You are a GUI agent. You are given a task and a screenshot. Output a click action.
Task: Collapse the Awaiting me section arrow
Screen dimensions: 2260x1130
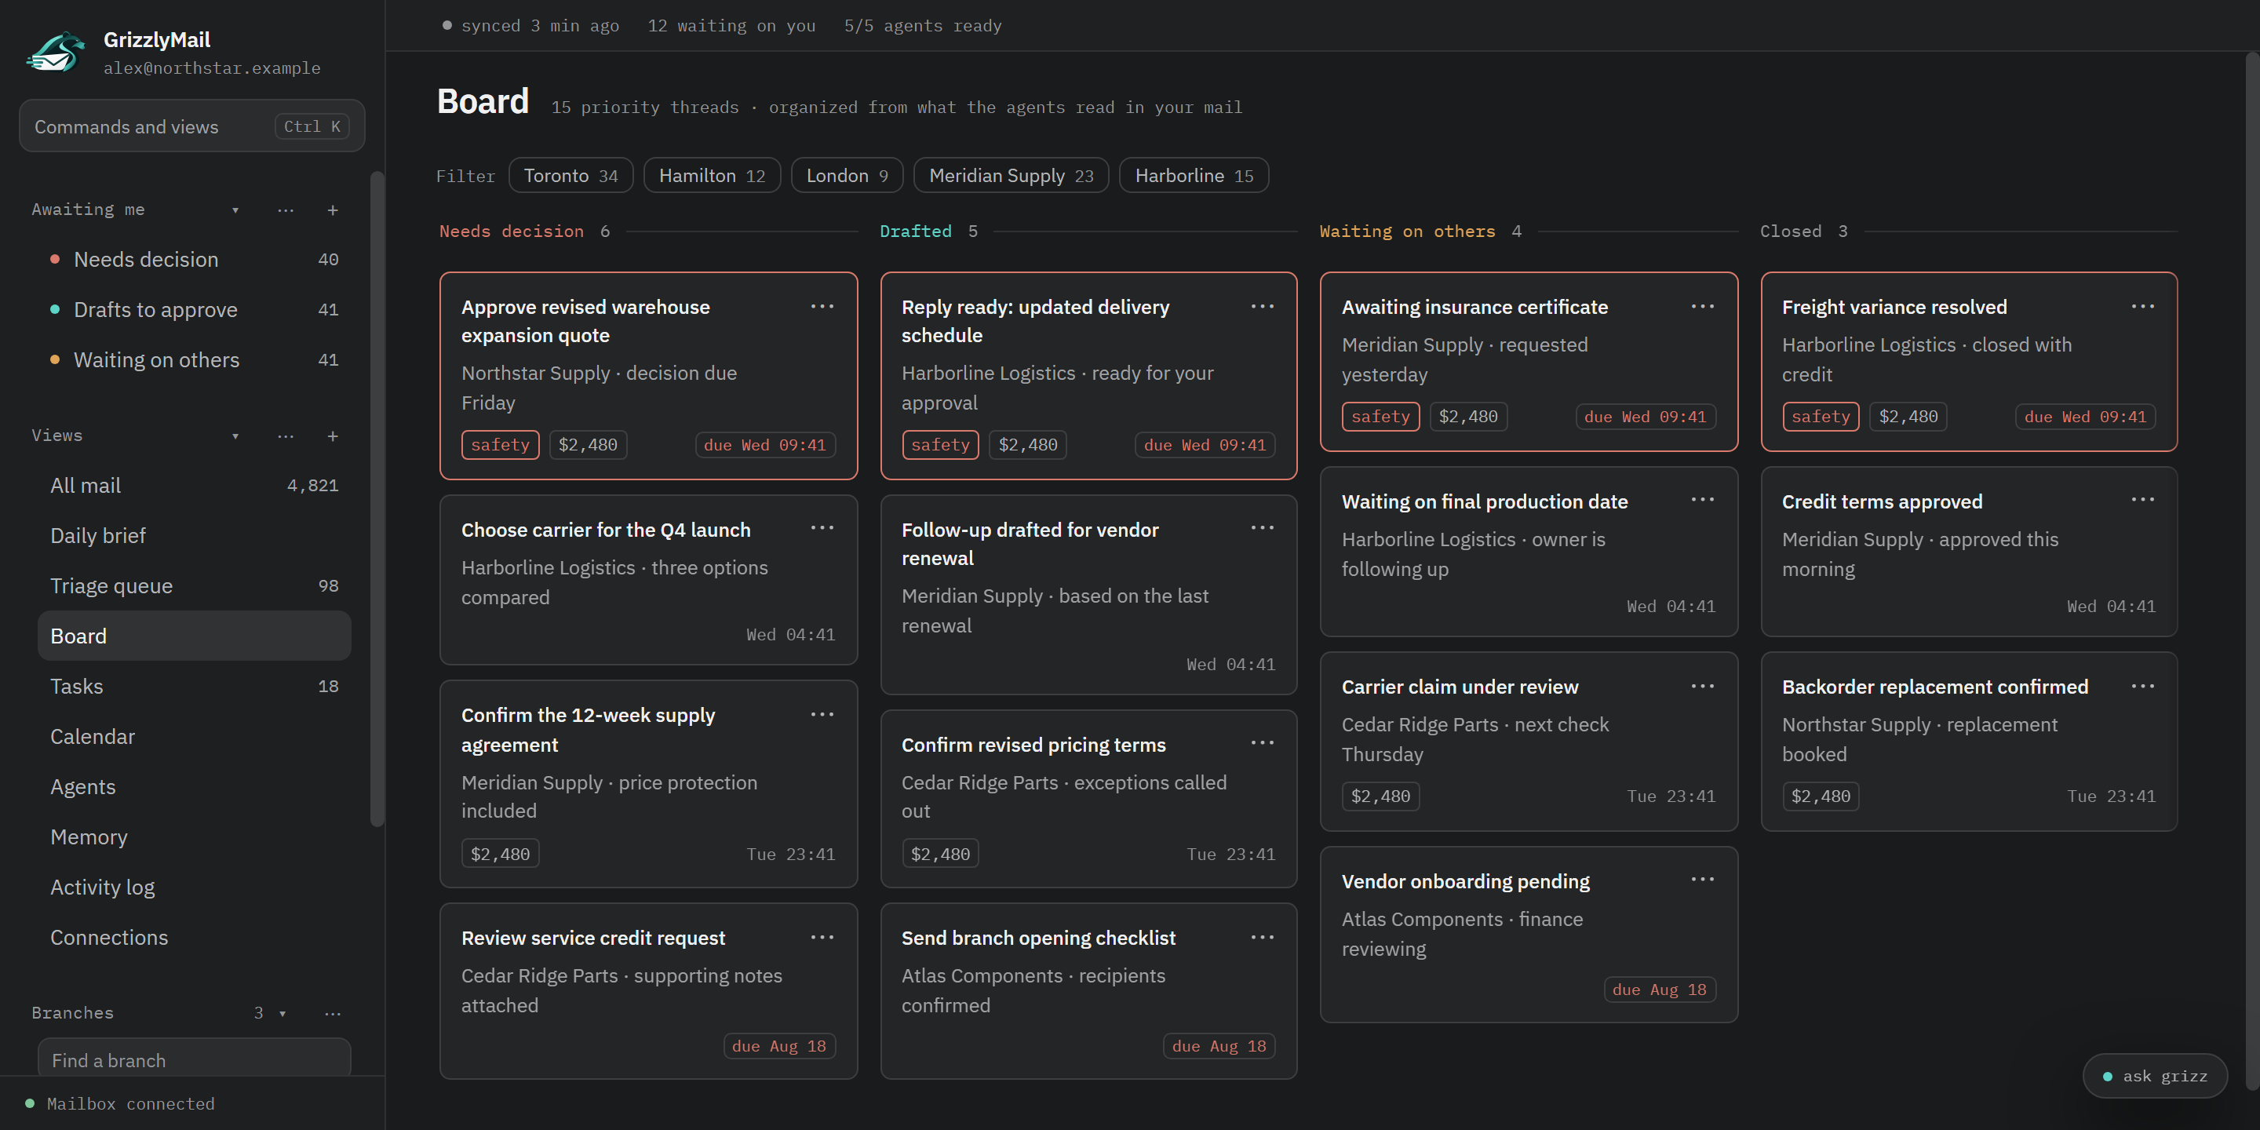click(235, 210)
